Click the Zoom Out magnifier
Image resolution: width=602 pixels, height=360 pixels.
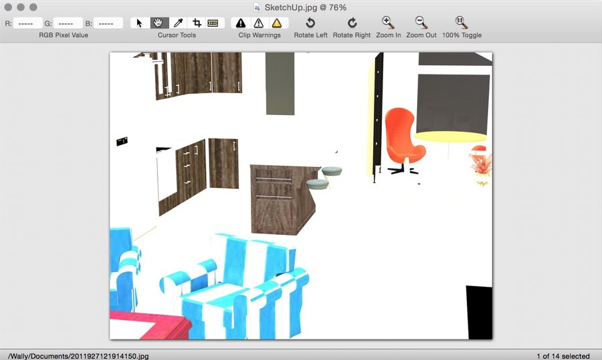point(421,22)
